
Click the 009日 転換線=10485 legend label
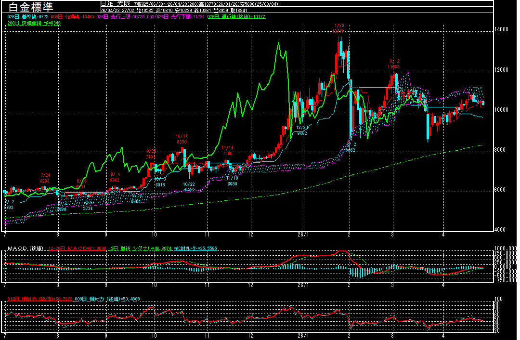coord(73,17)
